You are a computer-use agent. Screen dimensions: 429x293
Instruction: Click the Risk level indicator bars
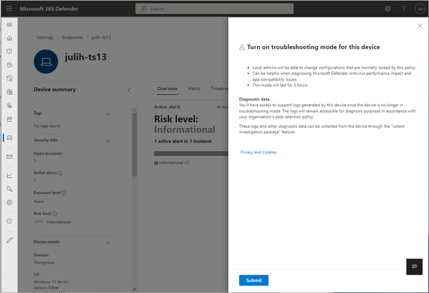pos(38,221)
